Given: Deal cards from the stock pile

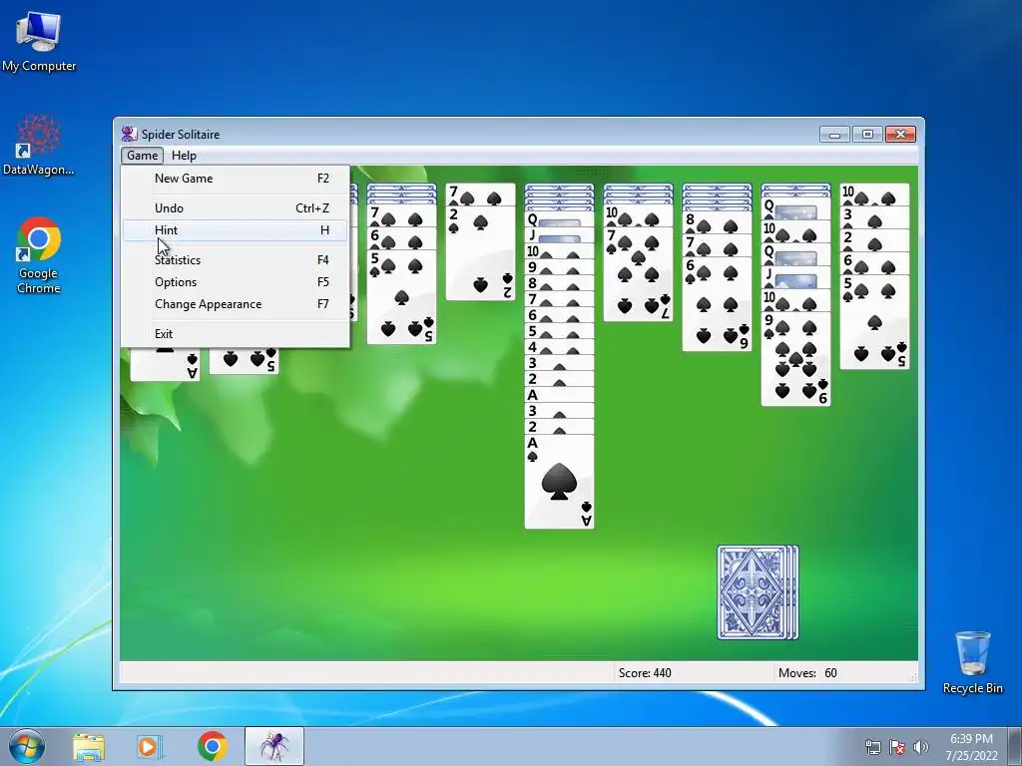Looking at the screenshot, I should tap(758, 592).
